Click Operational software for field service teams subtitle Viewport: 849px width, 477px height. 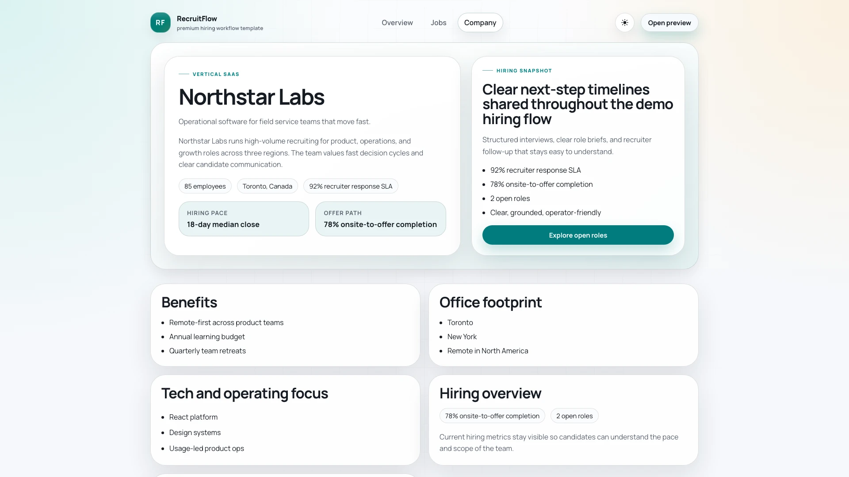pyautogui.click(x=274, y=121)
